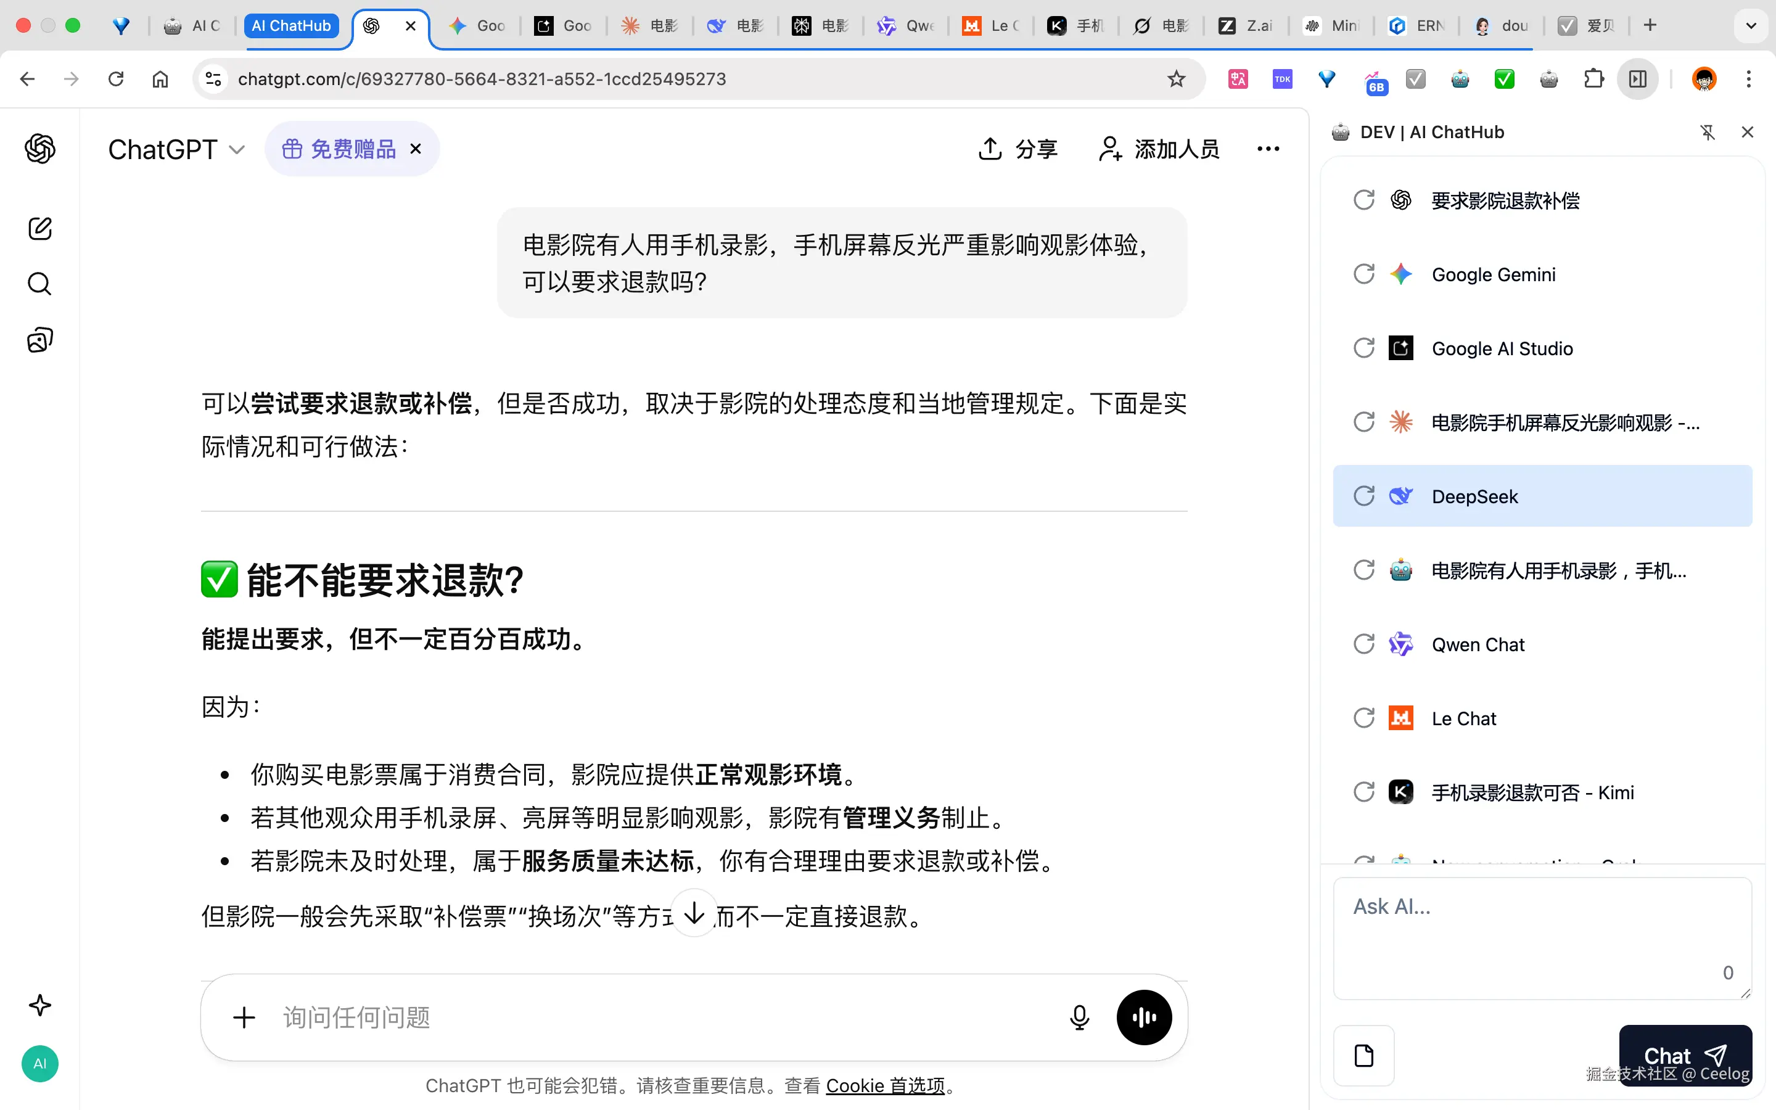The image size is (1776, 1110).
Task: Start voice mode with the waveform icon
Action: [1143, 1017]
